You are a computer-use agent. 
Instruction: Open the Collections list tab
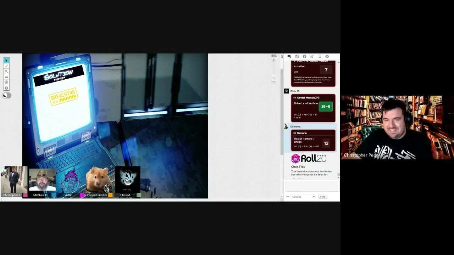tap(319, 56)
